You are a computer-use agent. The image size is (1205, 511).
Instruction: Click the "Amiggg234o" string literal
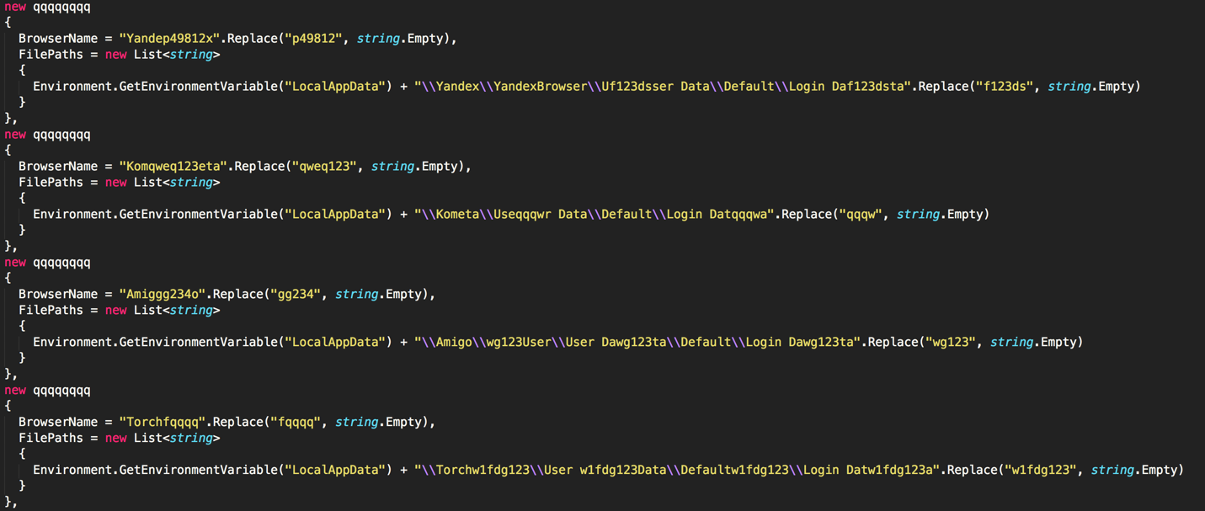point(162,295)
